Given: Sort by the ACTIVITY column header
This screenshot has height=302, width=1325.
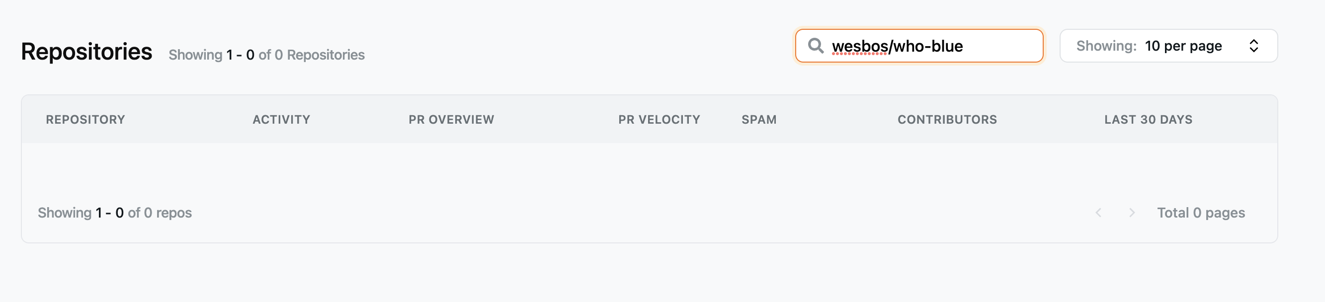Looking at the screenshot, I should pos(281,119).
